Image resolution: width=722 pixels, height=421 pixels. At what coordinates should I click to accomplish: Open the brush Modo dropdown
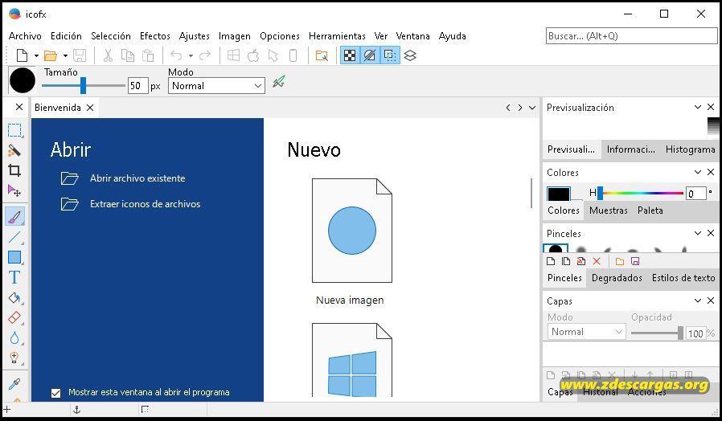tap(216, 86)
